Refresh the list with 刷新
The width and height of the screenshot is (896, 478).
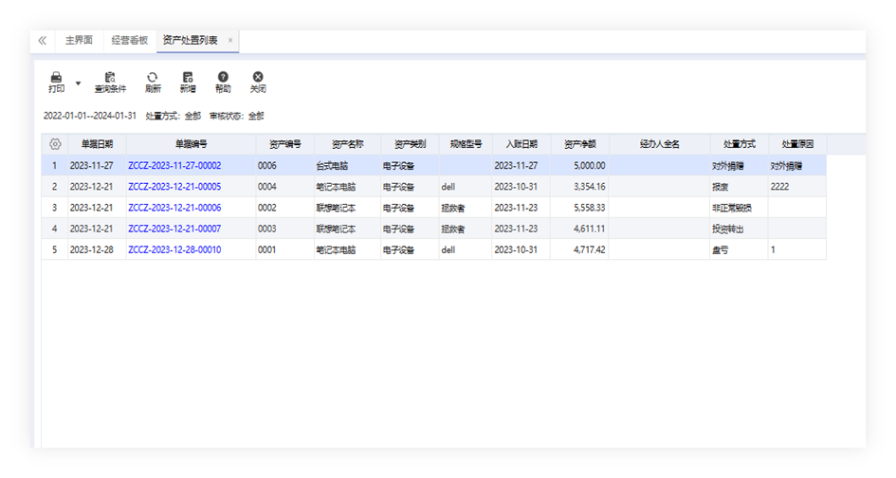pos(152,78)
